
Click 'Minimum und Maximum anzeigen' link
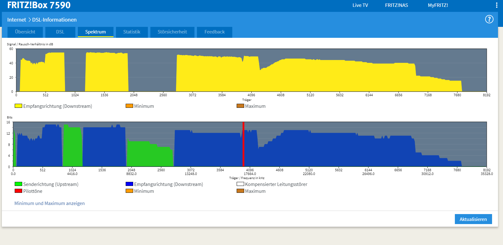tap(49, 203)
